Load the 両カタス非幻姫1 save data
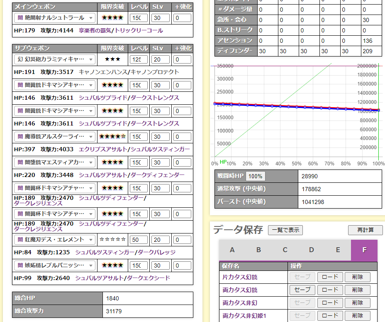This screenshot has width=385, height=322. tap(330, 316)
